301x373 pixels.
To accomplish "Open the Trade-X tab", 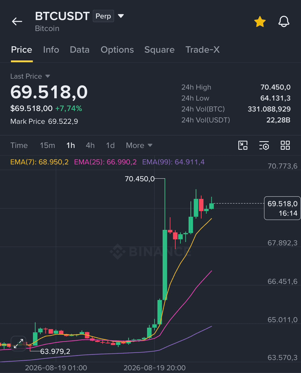I will pos(203,50).
